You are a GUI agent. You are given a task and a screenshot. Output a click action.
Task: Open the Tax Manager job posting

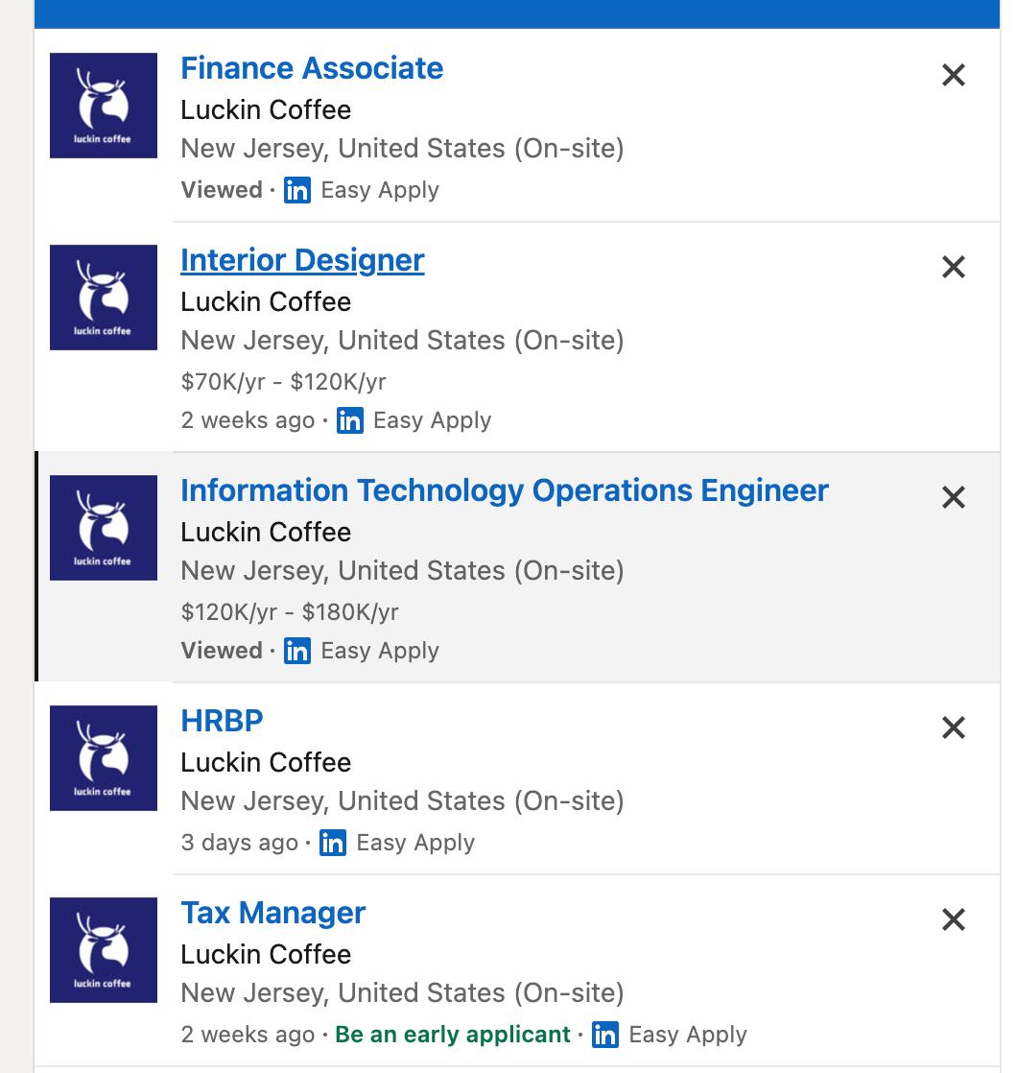click(272, 913)
